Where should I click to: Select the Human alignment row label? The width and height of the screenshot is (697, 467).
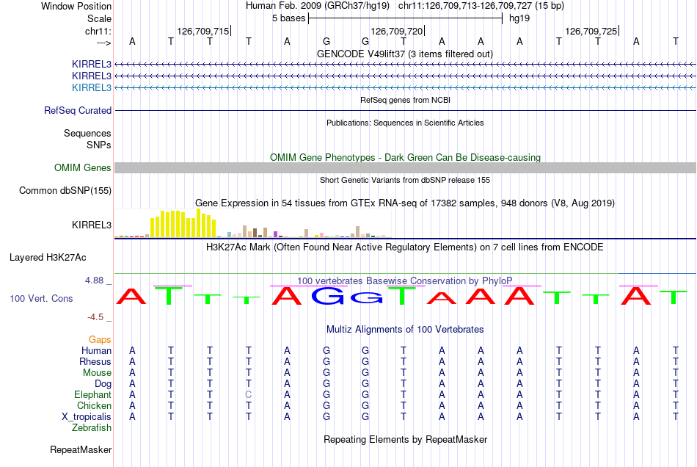[96, 350]
